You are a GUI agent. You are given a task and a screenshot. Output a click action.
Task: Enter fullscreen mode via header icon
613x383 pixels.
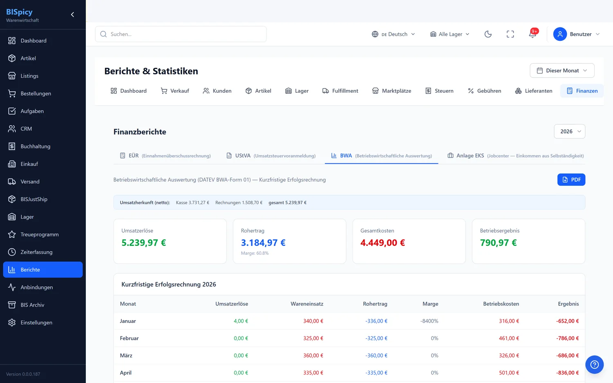[x=510, y=34]
